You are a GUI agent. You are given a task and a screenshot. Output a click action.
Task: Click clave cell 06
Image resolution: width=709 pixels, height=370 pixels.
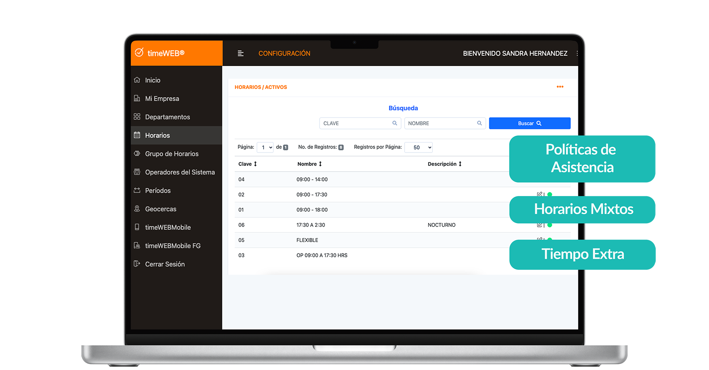[241, 225]
